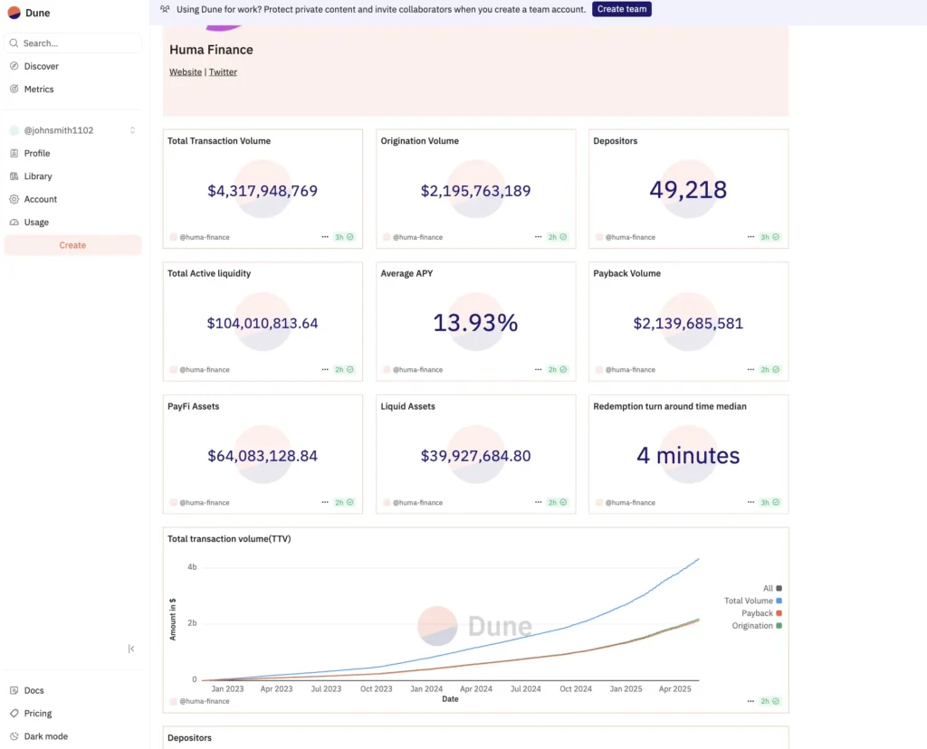This screenshot has width=927, height=749.
Task: Expand the @johnsmith1102 account switcher
Action: click(x=72, y=130)
